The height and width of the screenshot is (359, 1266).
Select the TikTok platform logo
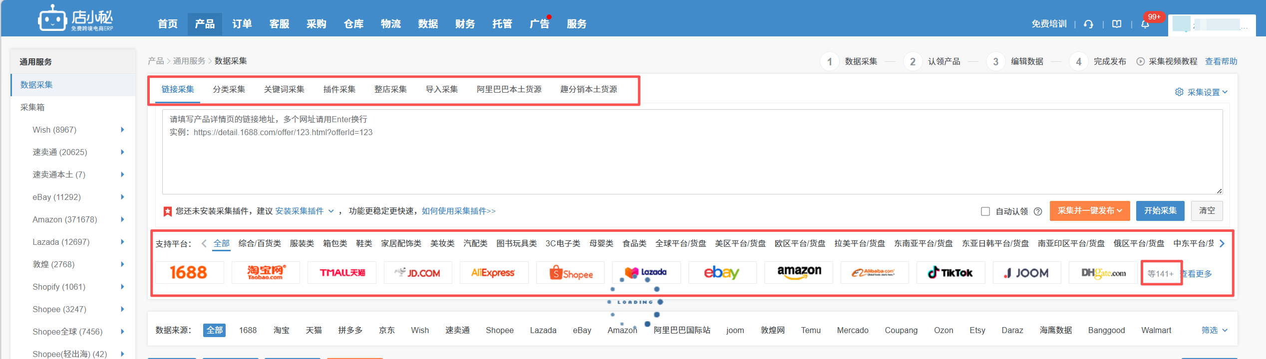[x=951, y=272]
